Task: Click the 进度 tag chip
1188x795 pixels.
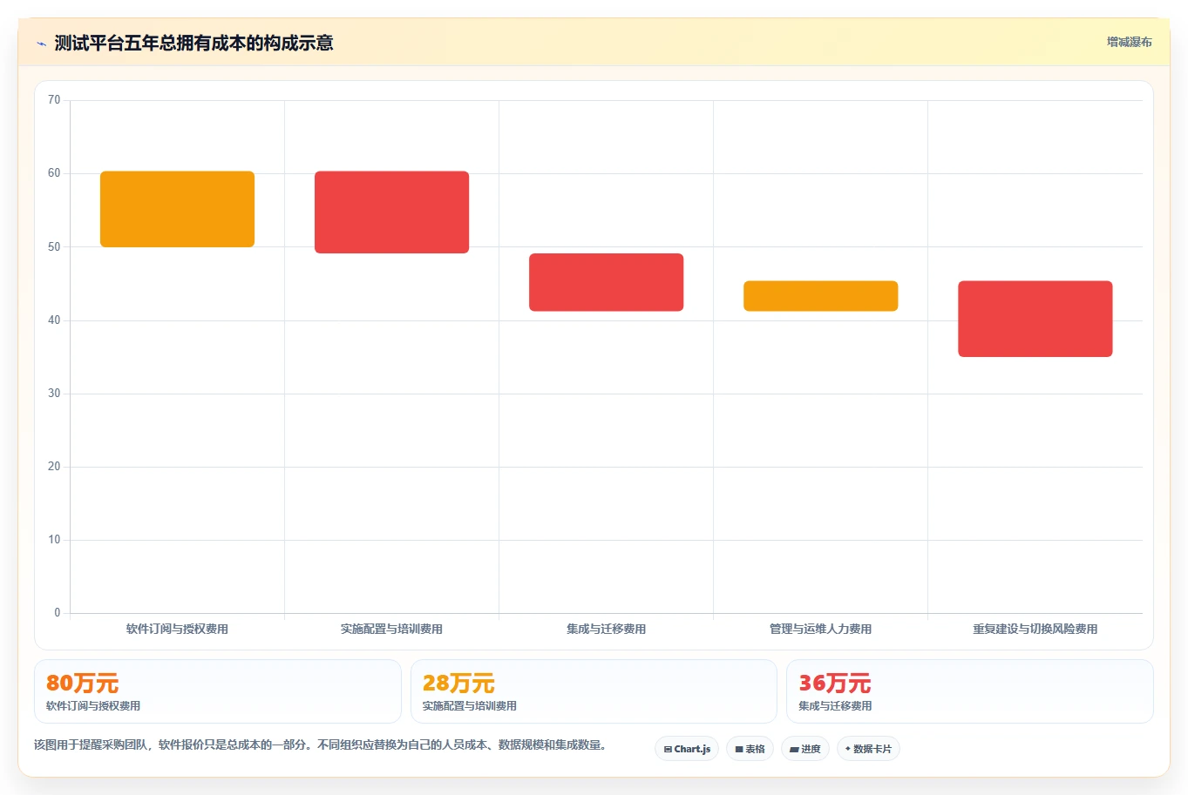Action: coord(805,749)
